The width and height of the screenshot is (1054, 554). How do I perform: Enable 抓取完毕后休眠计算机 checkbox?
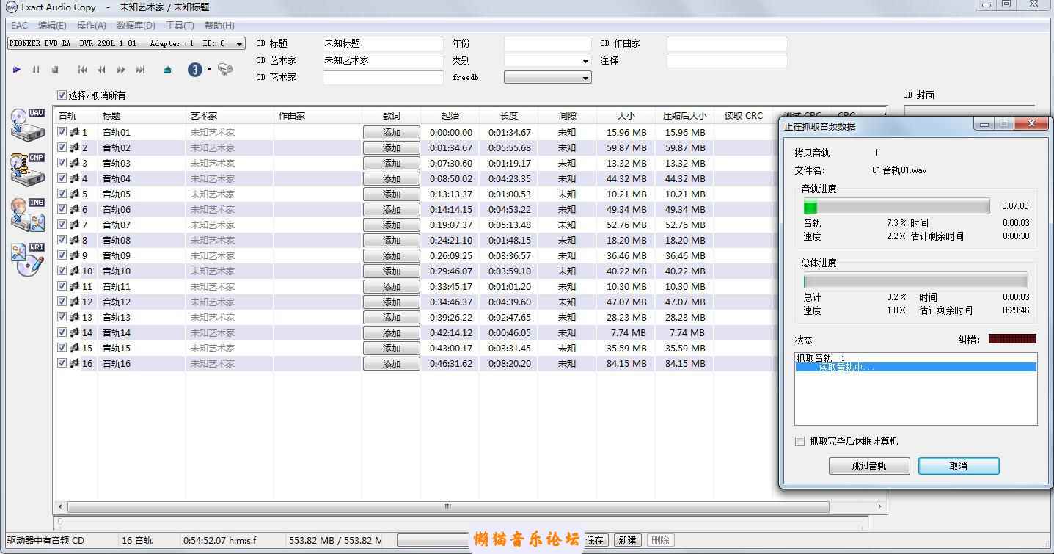[799, 441]
